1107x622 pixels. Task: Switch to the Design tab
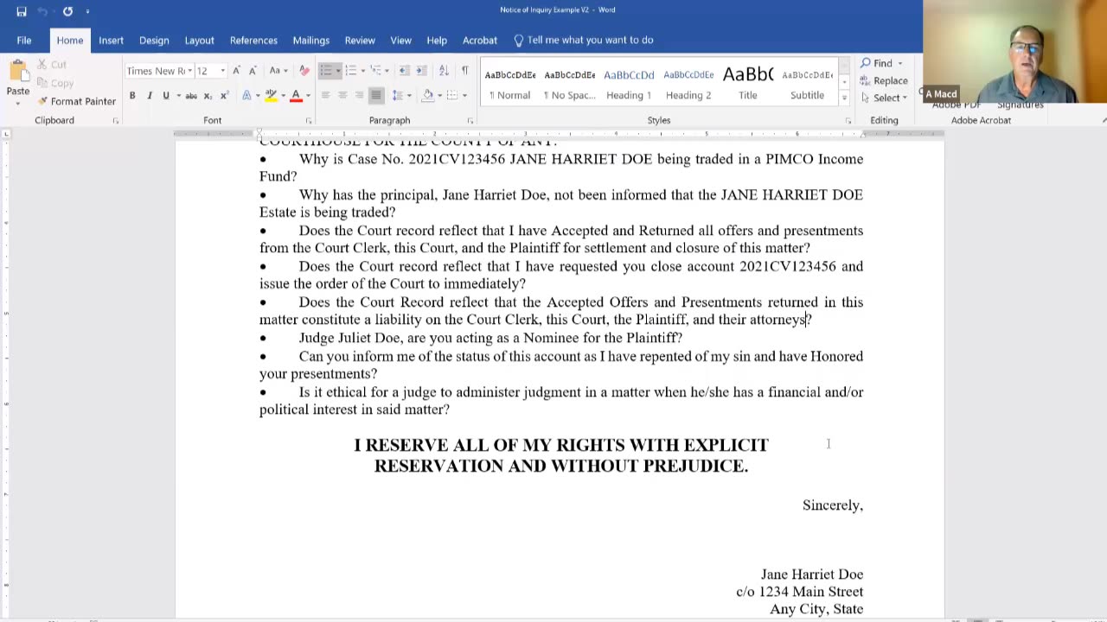click(154, 40)
